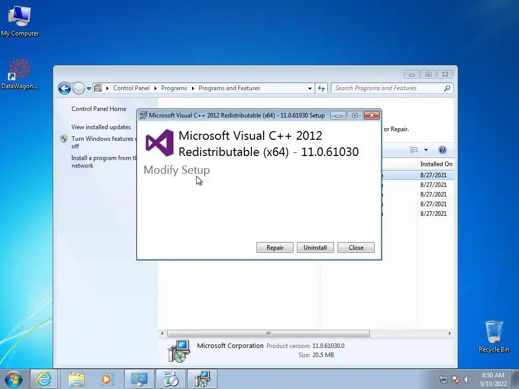Screen dimensions: 519x389
Task: Click the Control Panel breadcrumb
Action: point(131,88)
